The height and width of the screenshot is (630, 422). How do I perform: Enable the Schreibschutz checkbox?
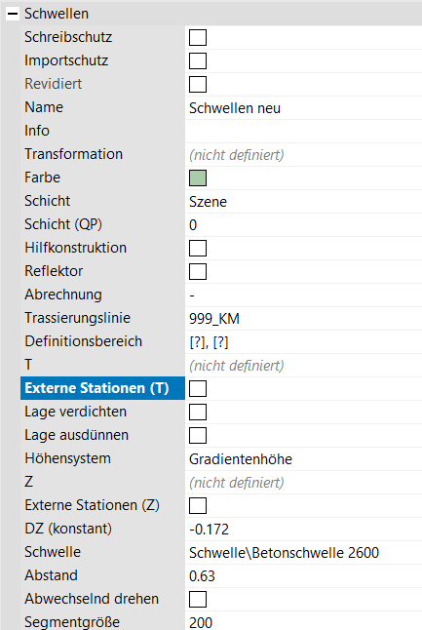(198, 37)
